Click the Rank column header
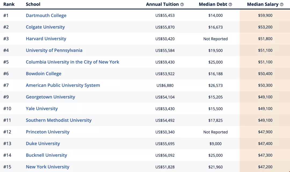 [x=9, y=4]
